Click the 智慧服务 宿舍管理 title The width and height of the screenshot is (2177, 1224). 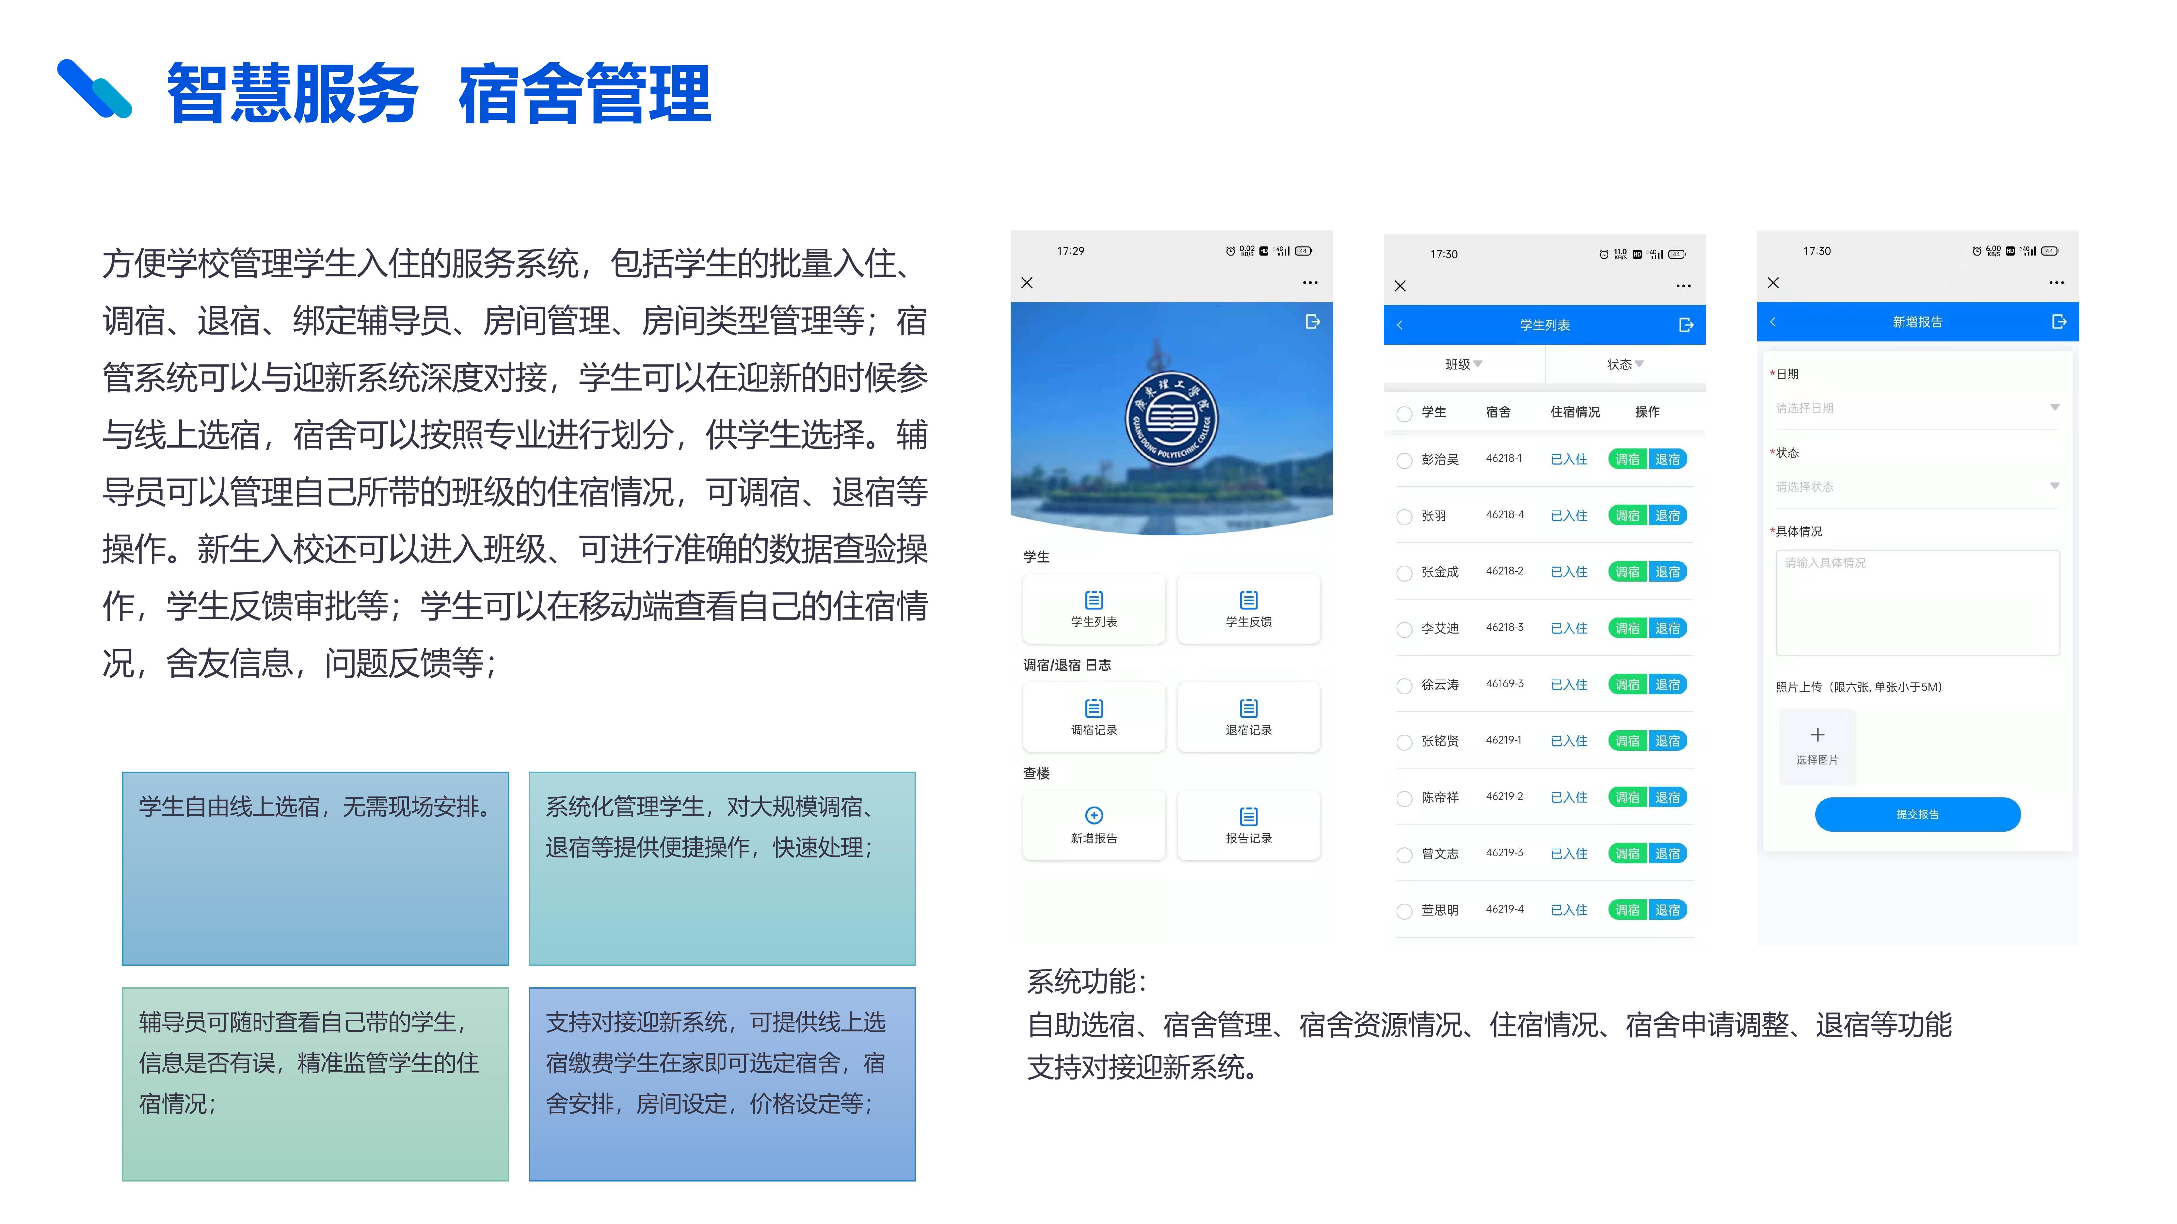point(439,93)
